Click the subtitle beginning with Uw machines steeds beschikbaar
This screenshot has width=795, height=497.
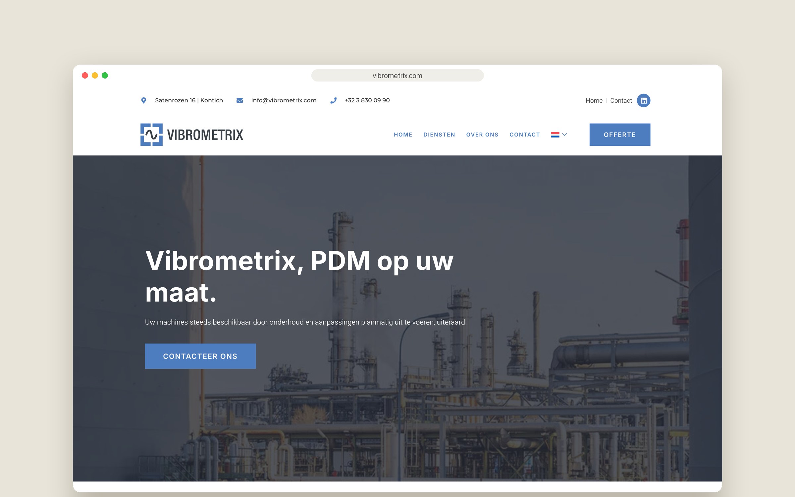[x=306, y=322]
